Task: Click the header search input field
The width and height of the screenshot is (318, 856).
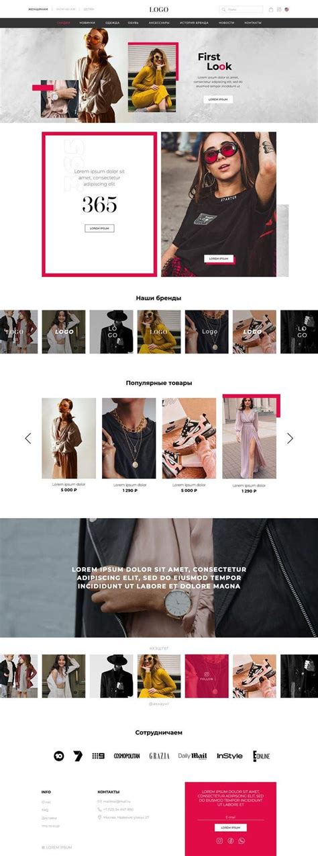Action: [x=242, y=10]
